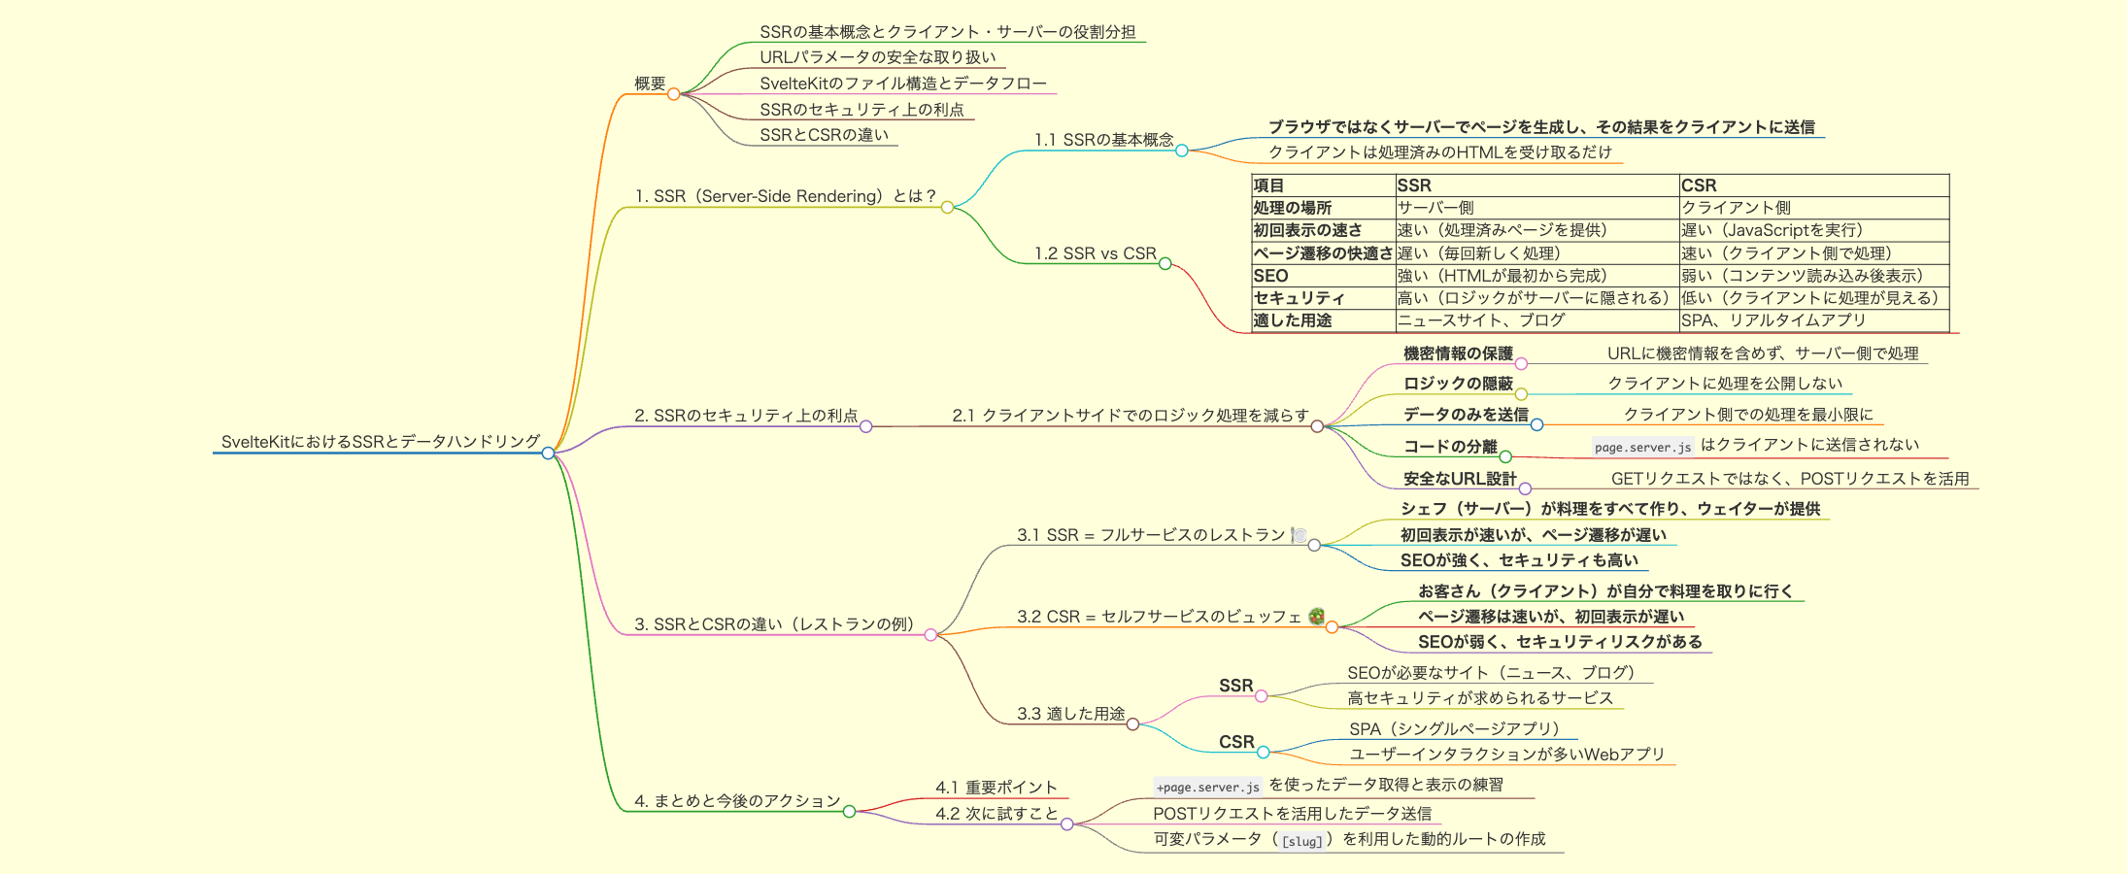Collapse the root node SvelteKitにおけるSSRとデータハンドリング circle
This screenshot has height=874, width=2127.
point(548,453)
